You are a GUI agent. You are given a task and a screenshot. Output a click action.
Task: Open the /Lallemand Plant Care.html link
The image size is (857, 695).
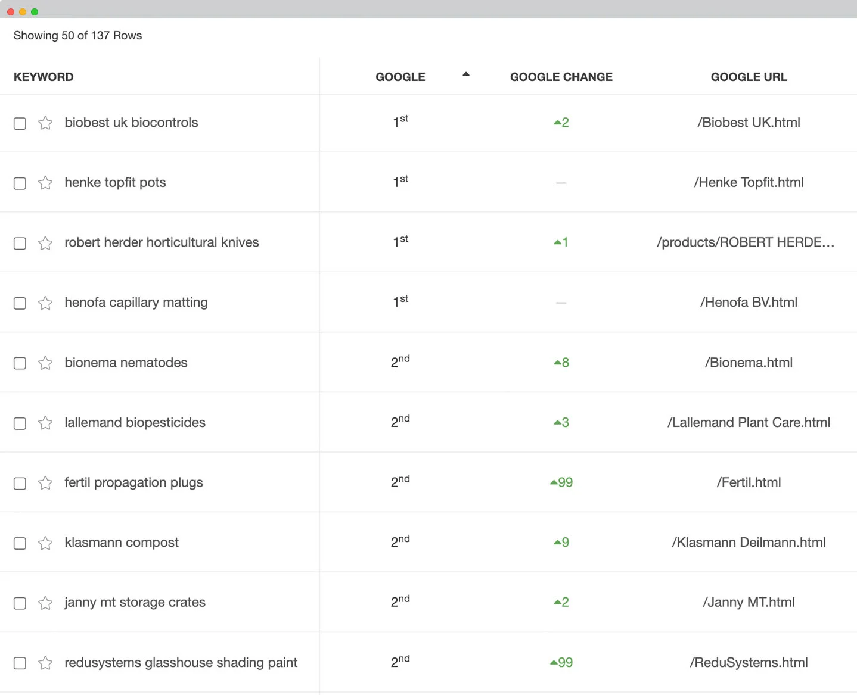click(x=749, y=422)
